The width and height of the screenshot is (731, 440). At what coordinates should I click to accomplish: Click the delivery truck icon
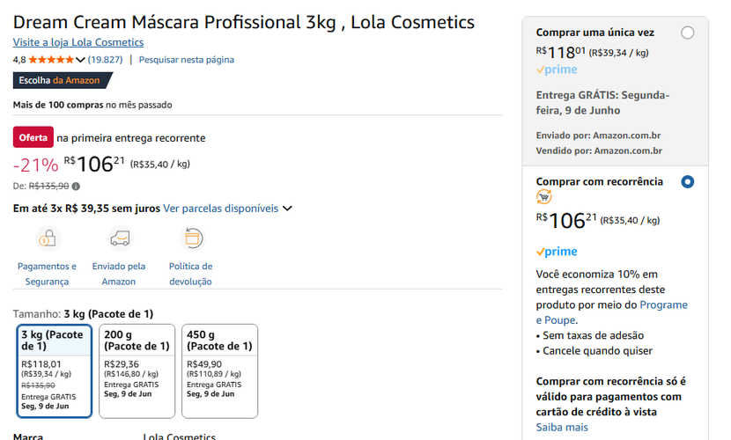(119, 238)
